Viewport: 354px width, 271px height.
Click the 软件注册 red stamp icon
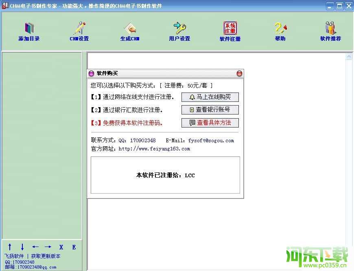click(230, 31)
